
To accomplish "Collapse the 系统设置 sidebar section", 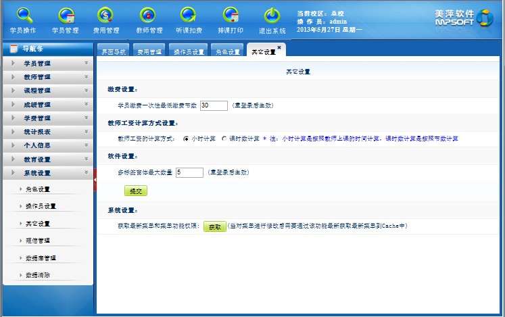I will [x=47, y=173].
